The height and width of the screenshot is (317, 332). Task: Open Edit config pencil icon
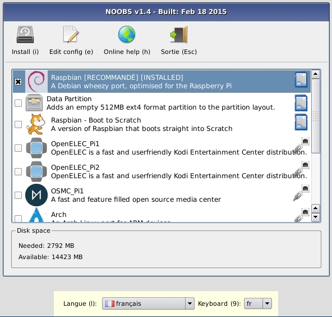[x=71, y=34]
